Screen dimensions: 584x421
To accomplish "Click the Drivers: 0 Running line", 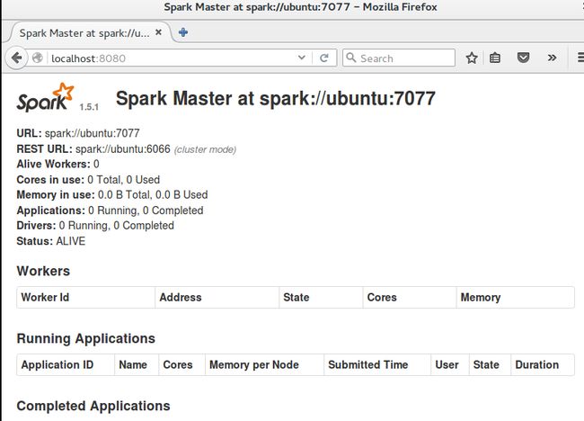I will pyautogui.click(x=95, y=226).
